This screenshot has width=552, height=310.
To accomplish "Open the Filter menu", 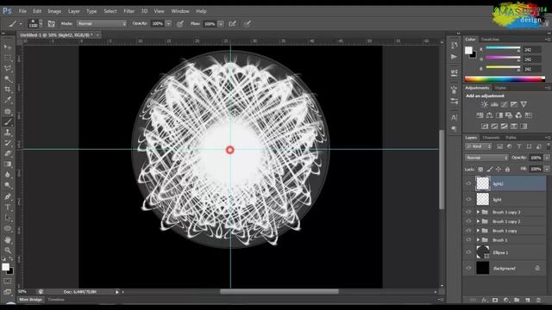I will (129, 11).
